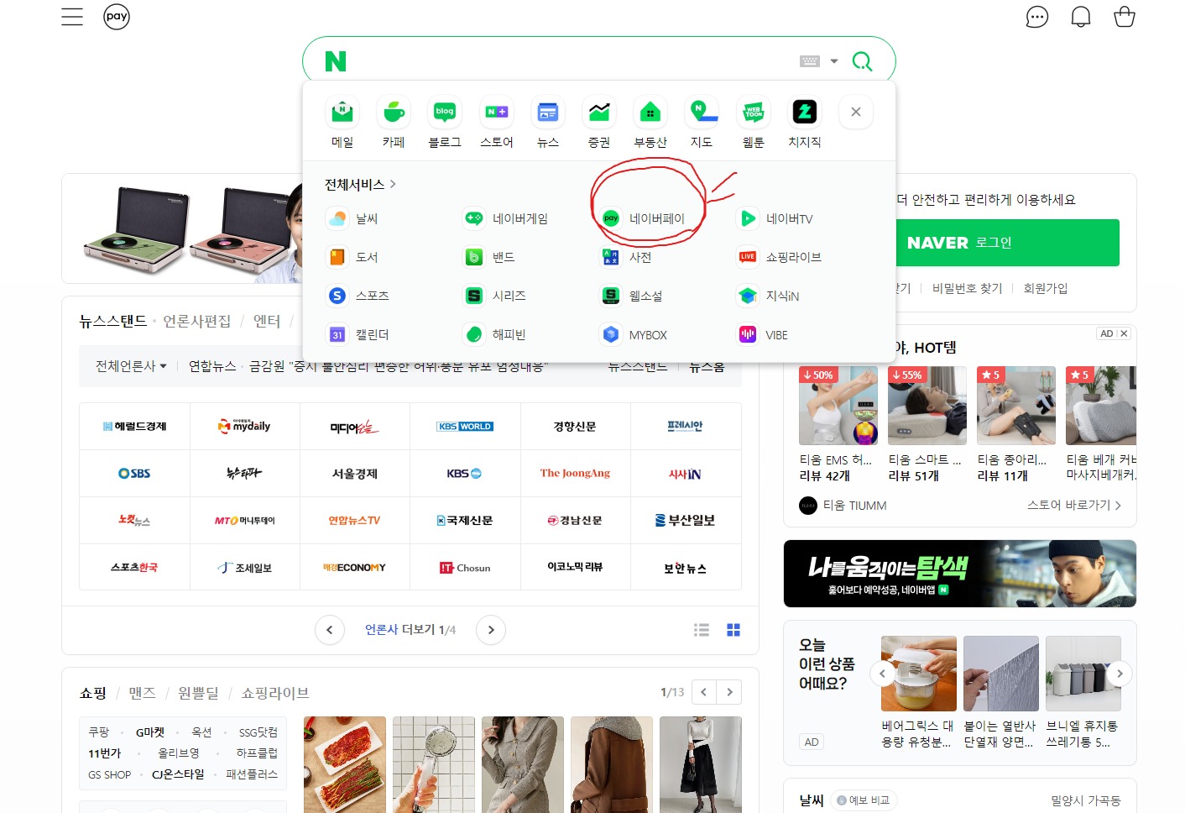Open the 카페 service shortcut
The height and width of the screenshot is (813, 1185).
pos(394,123)
